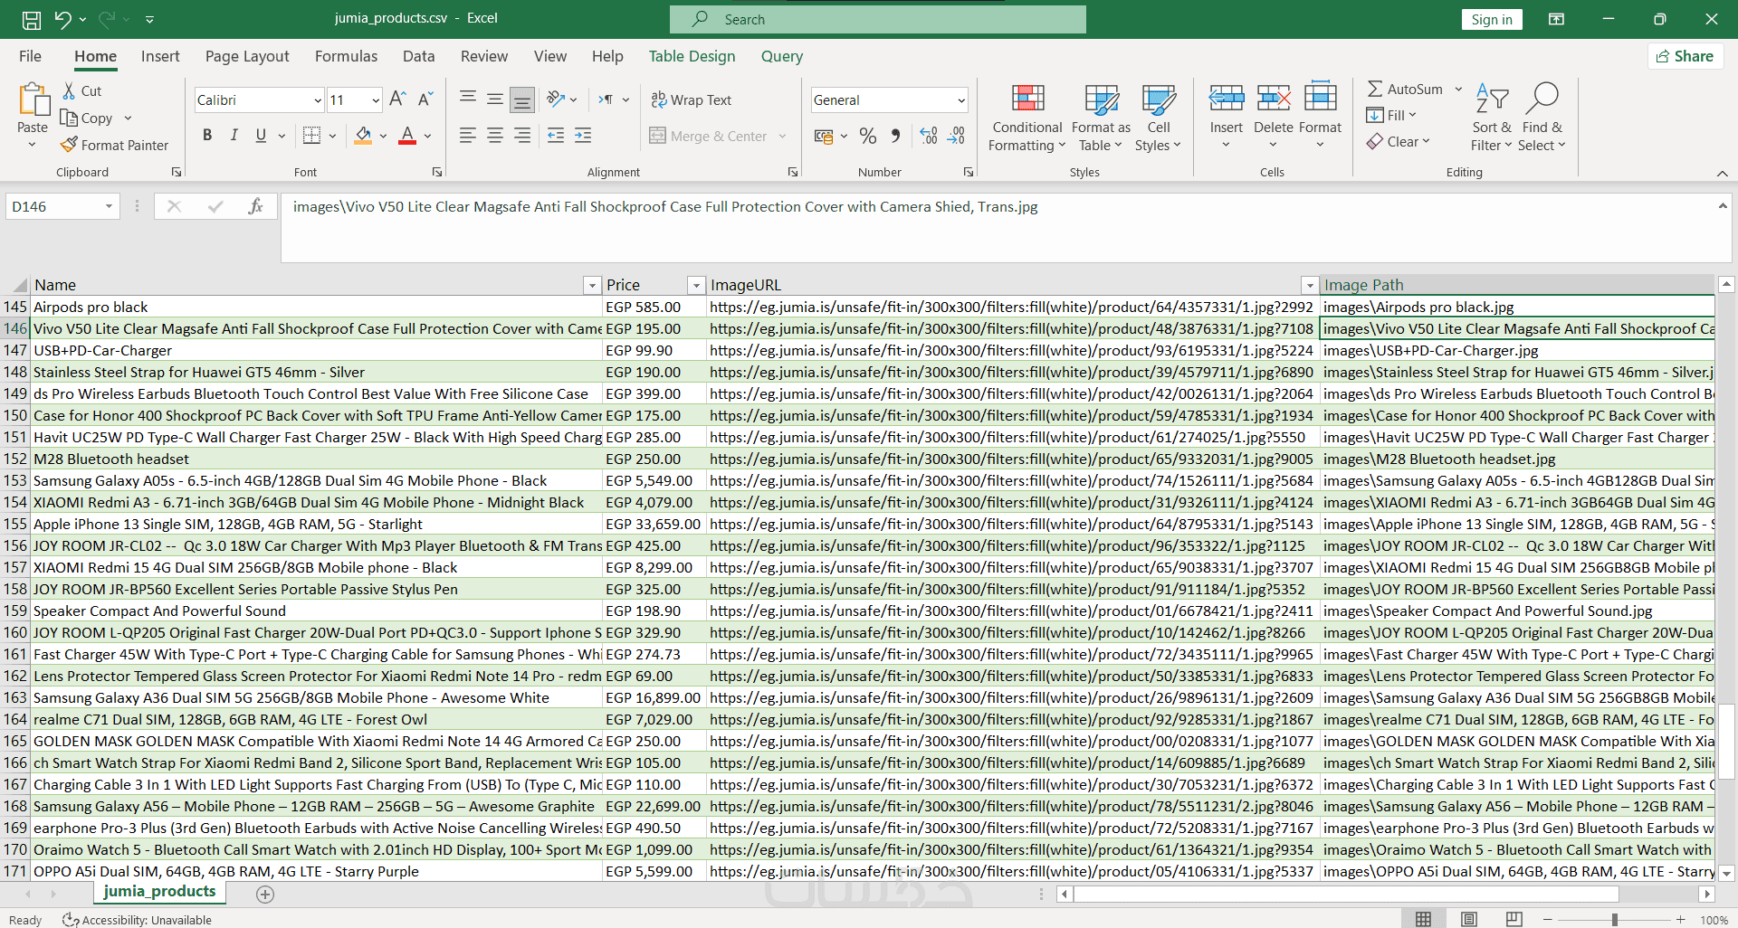Toggle Bold formatting
The image size is (1738, 928).
(207, 136)
